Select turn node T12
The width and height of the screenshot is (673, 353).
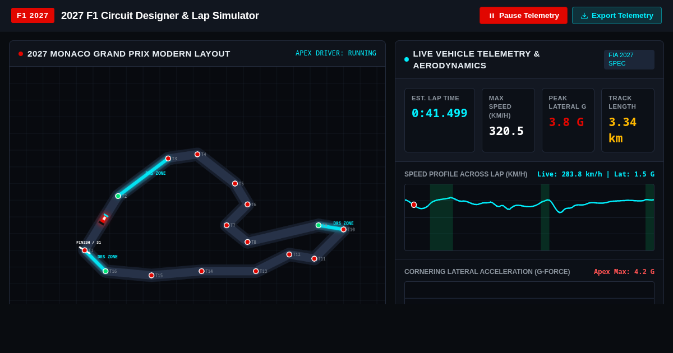(x=289, y=254)
